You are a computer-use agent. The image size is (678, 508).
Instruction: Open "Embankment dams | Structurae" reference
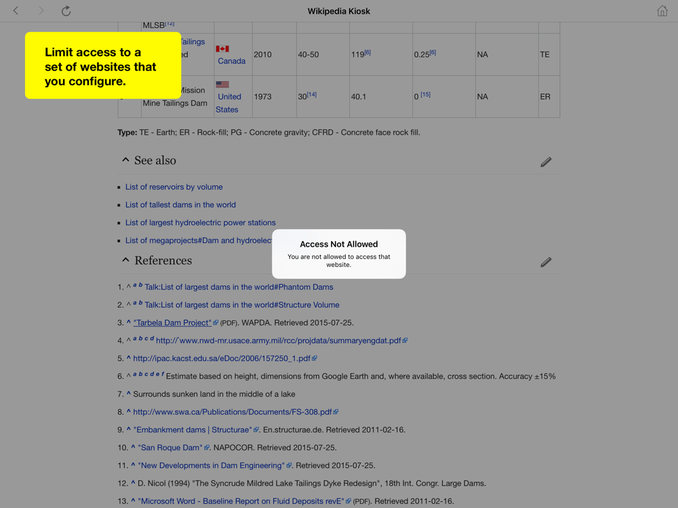(x=193, y=430)
